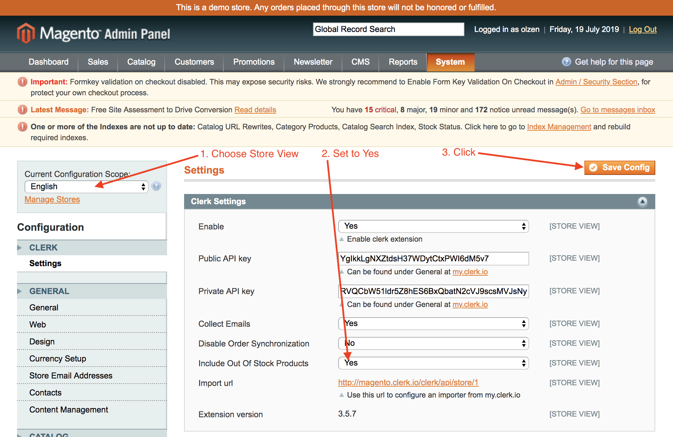Click the Magento logo icon
This screenshot has width=673, height=437.
click(x=26, y=33)
